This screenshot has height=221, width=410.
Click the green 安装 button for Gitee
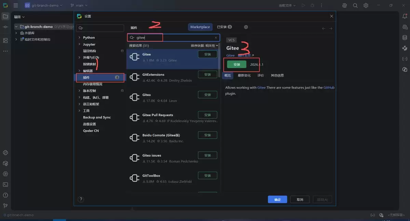237,64
